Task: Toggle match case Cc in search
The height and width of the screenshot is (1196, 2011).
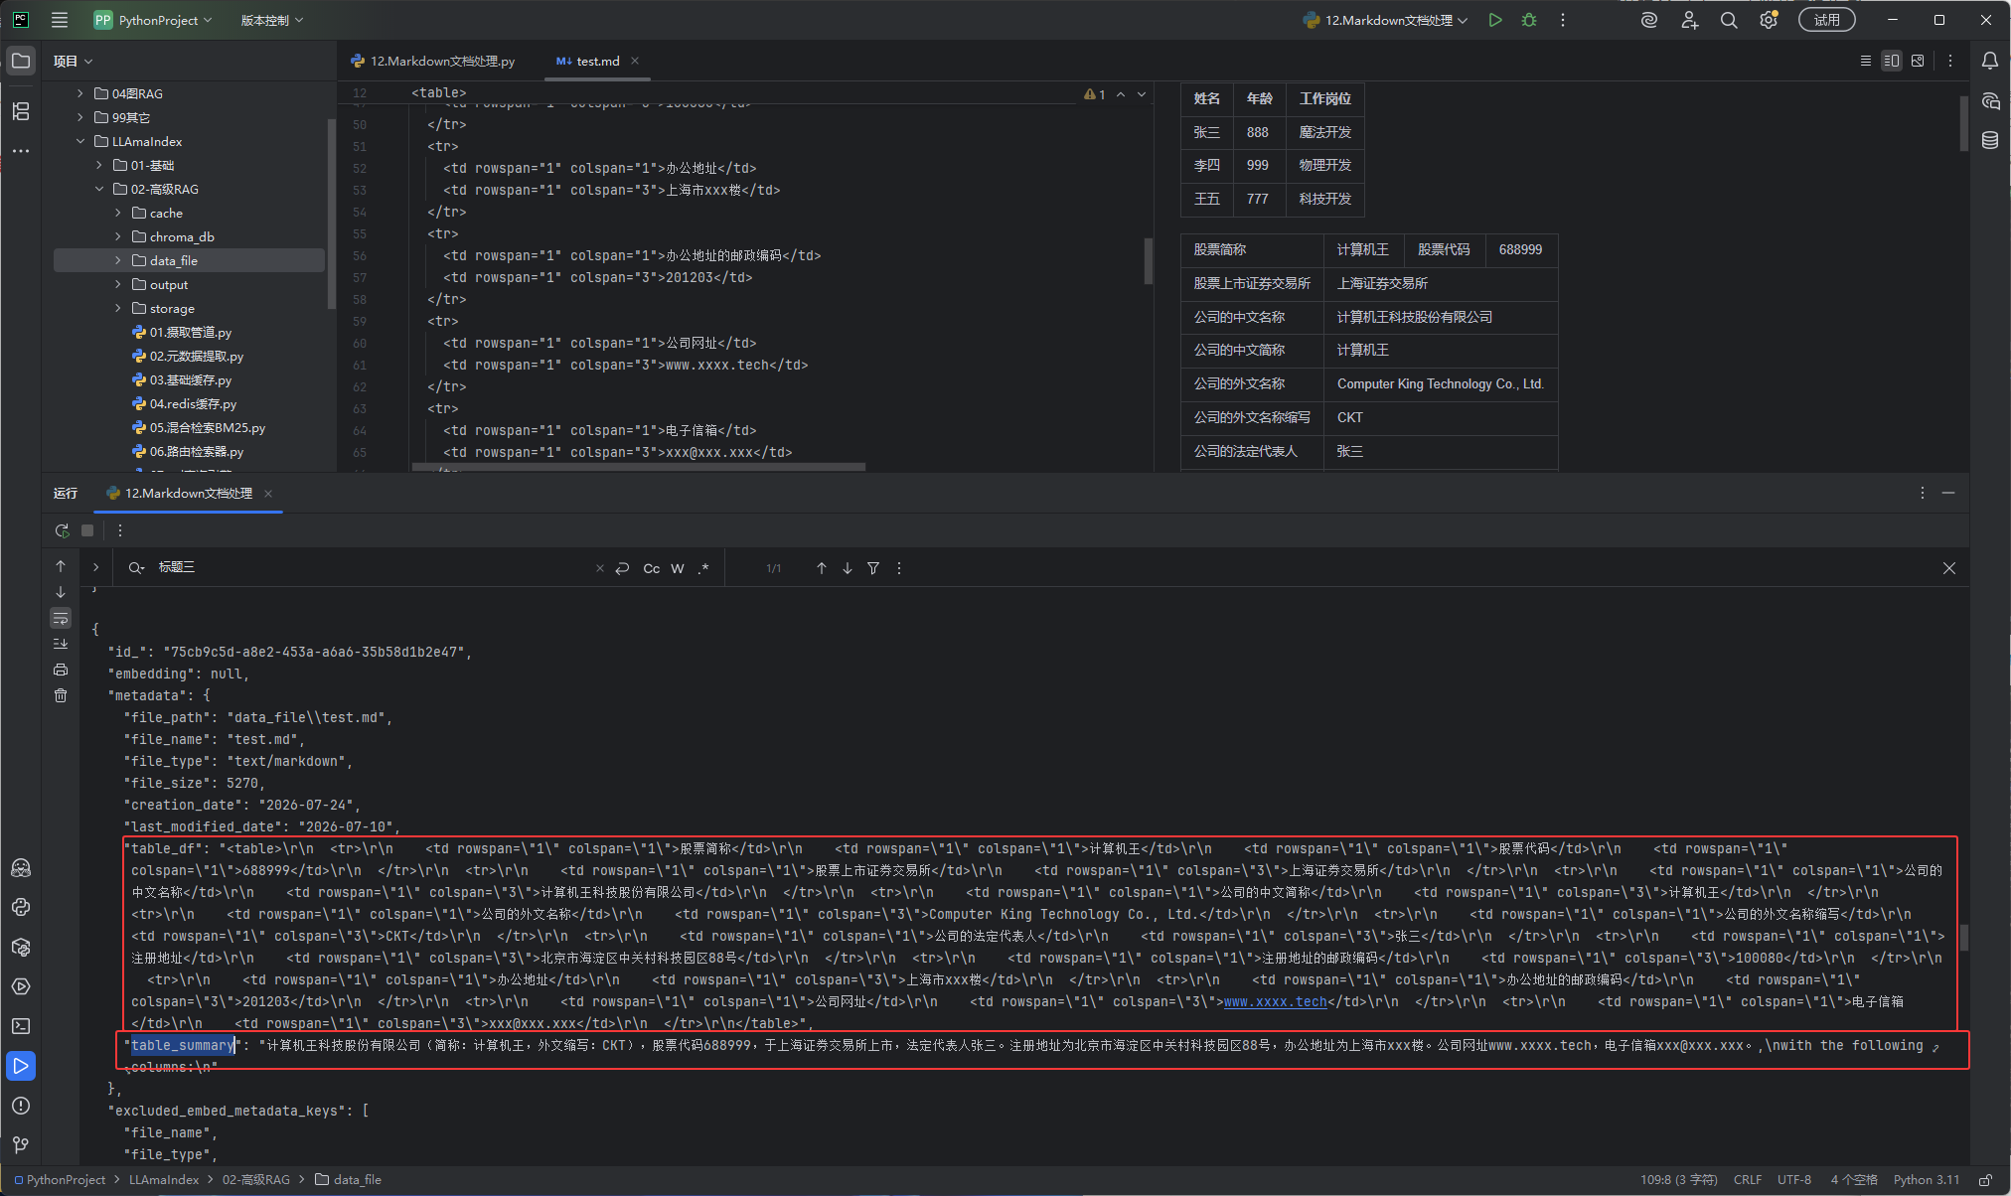Action: pos(652,568)
